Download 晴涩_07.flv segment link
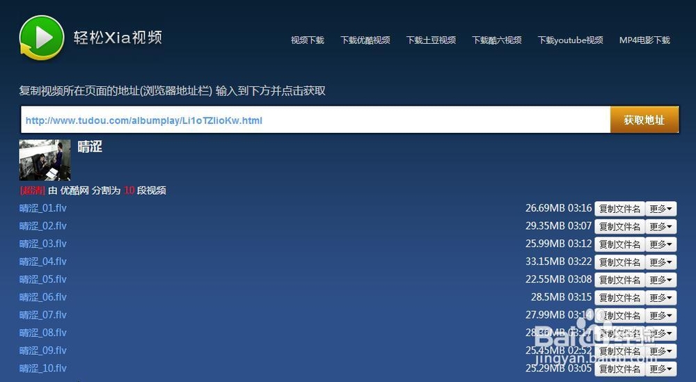Viewport: 696px width, 382px height. click(43, 315)
